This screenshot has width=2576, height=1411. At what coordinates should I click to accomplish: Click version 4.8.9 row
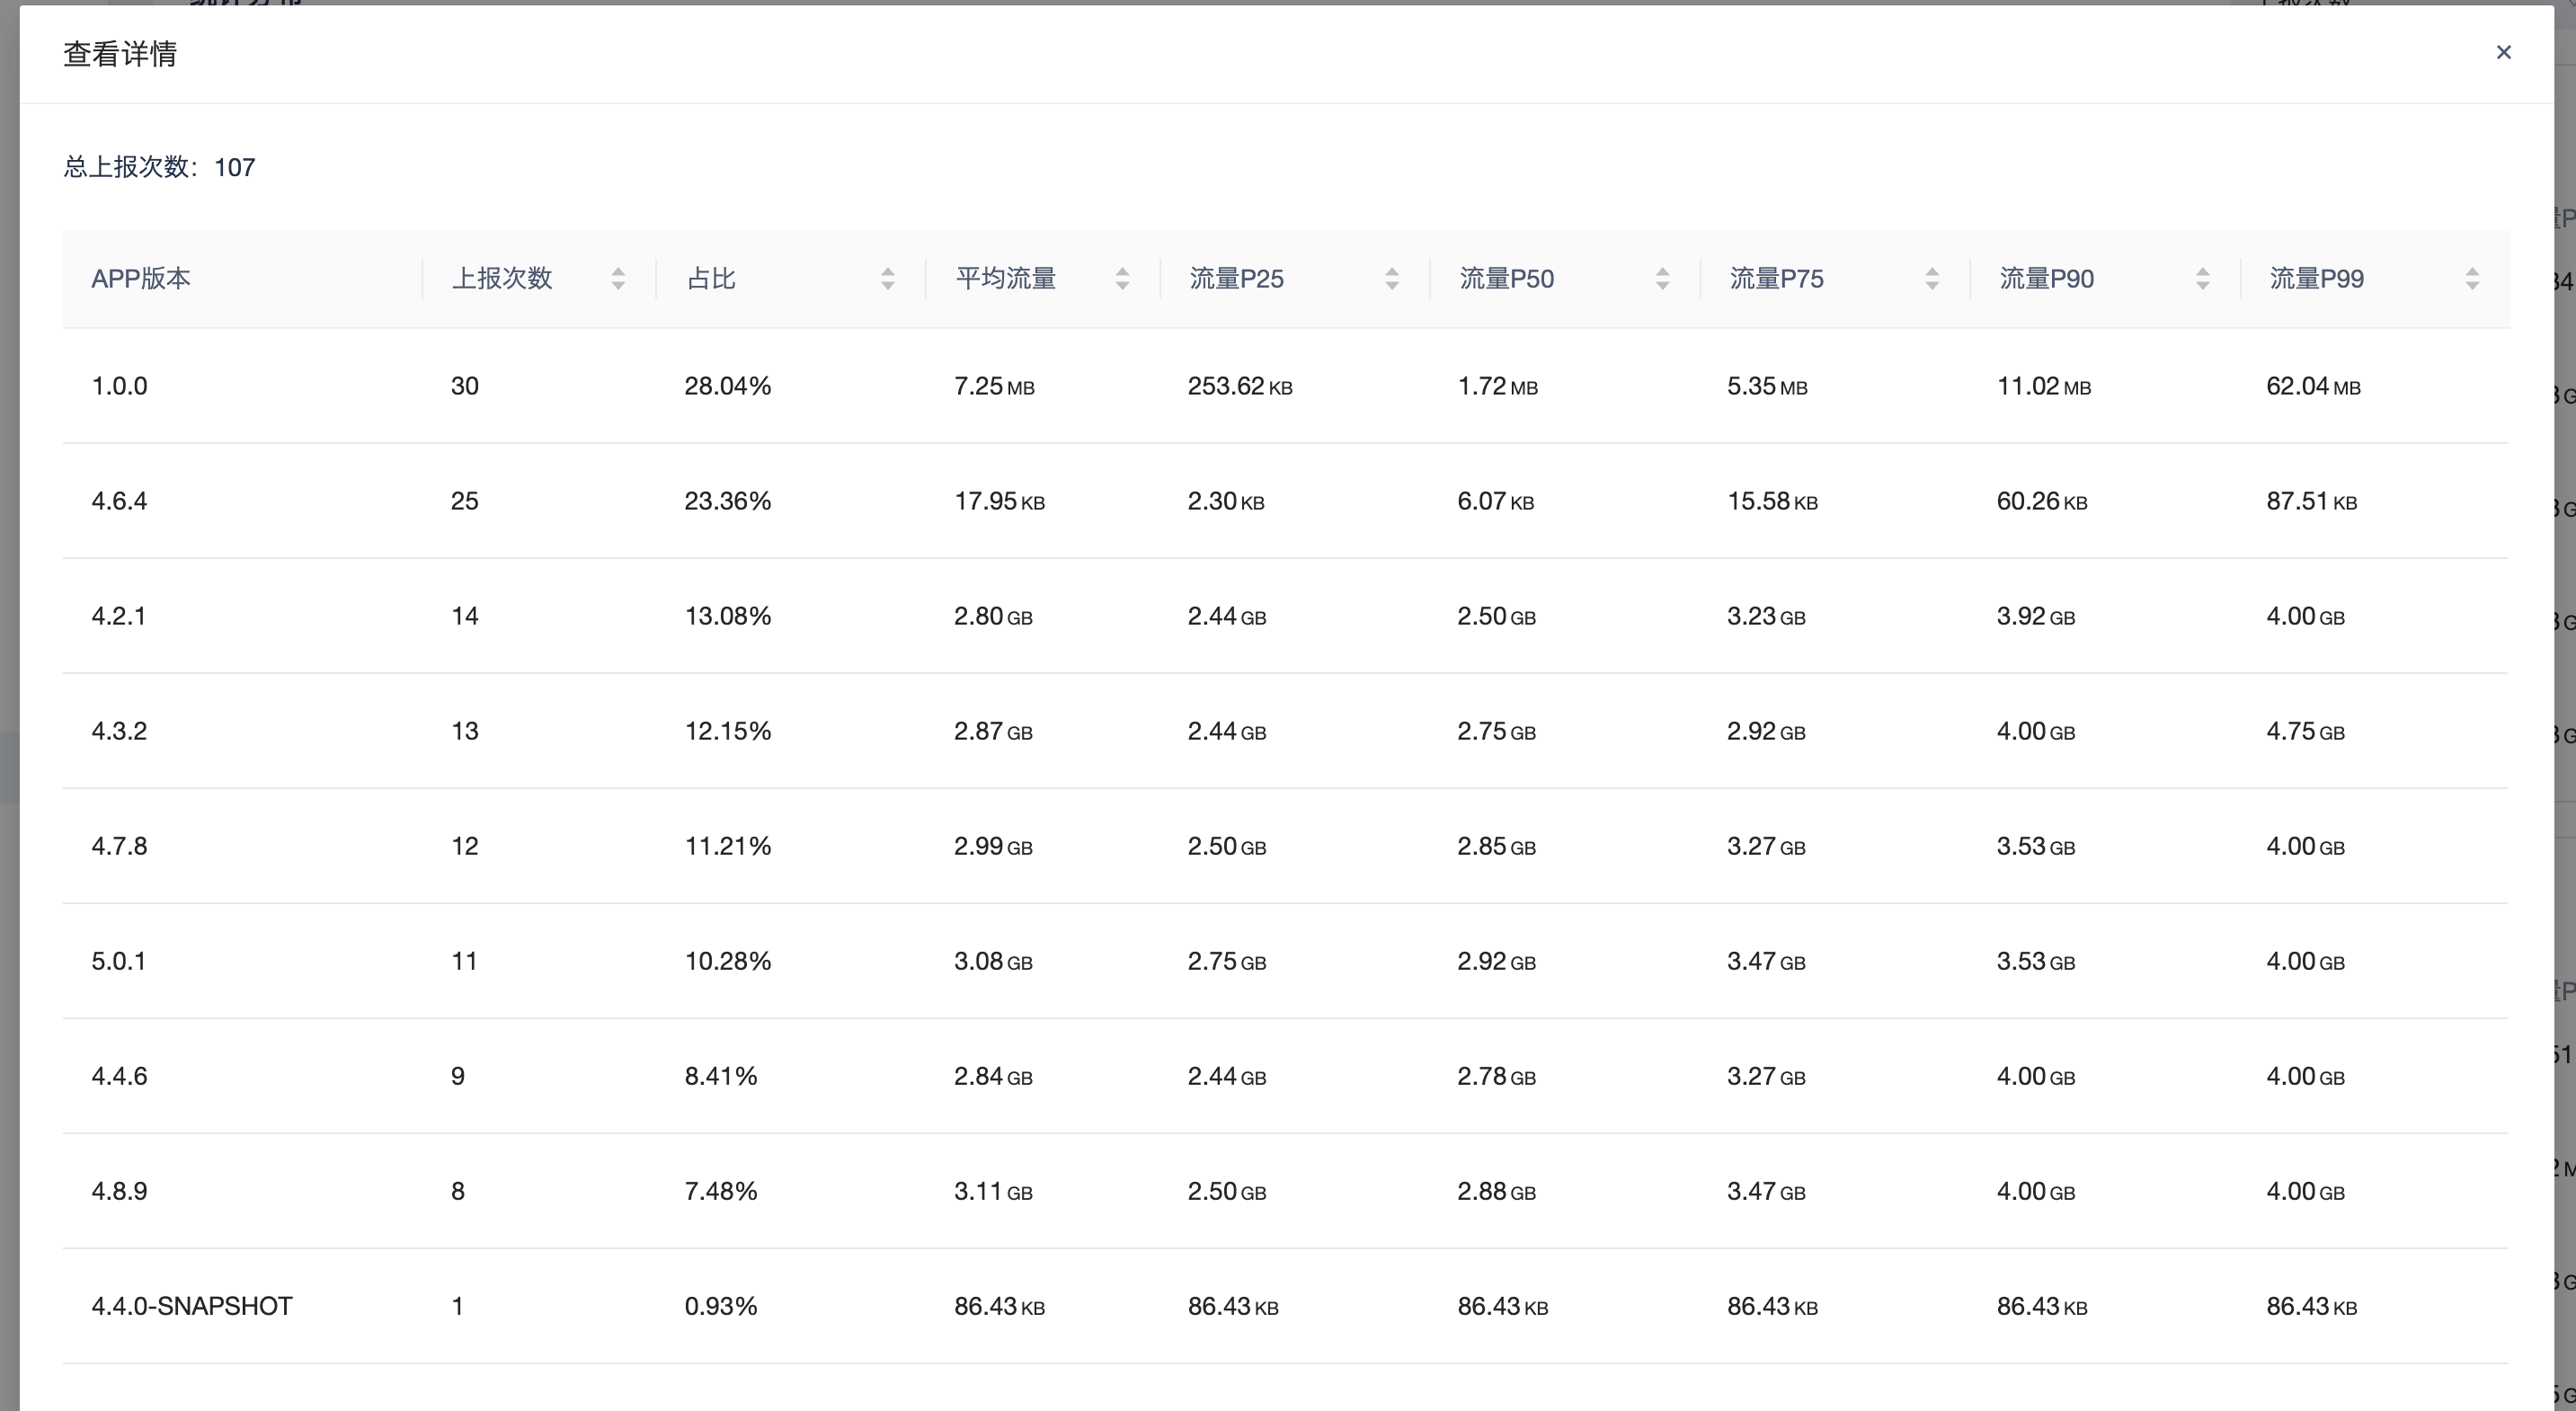[119, 1191]
